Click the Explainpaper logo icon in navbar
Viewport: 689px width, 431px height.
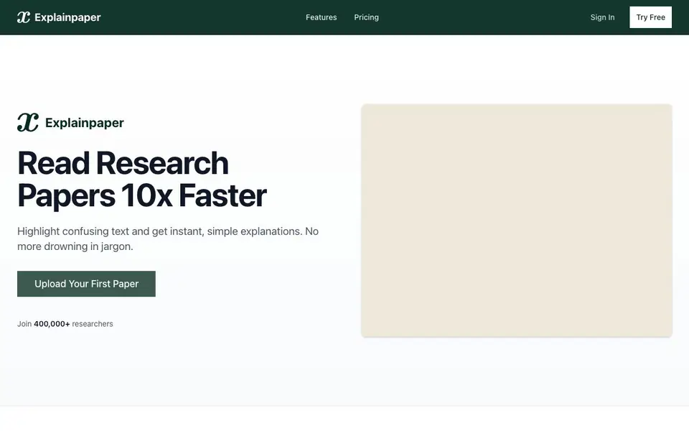click(x=24, y=17)
